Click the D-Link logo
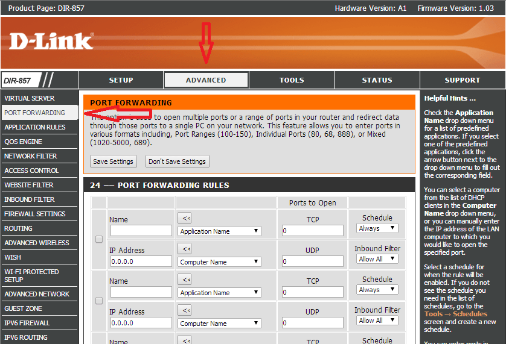This screenshot has width=506, height=344. coord(51,41)
